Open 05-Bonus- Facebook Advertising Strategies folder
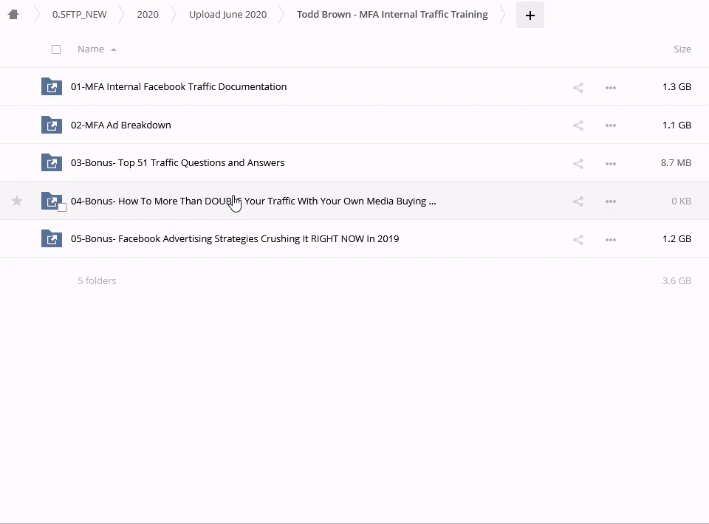Screen dimensions: 709x524 234,238
